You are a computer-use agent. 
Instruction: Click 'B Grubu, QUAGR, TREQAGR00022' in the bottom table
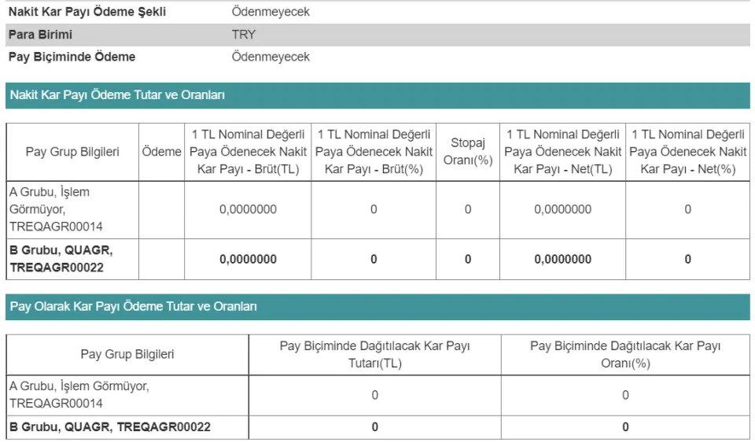pos(110,427)
